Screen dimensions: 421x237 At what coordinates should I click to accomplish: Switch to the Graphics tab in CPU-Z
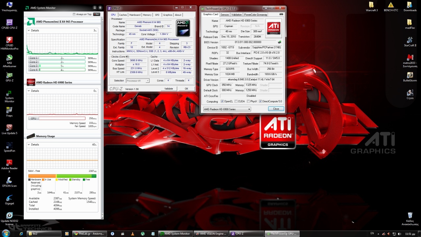(x=168, y=15)
